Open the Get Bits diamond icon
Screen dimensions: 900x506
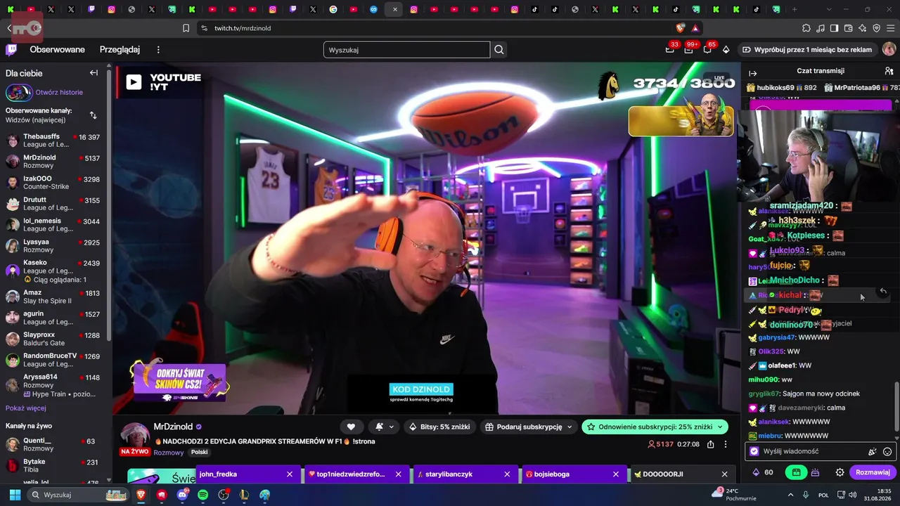point(726,50)
